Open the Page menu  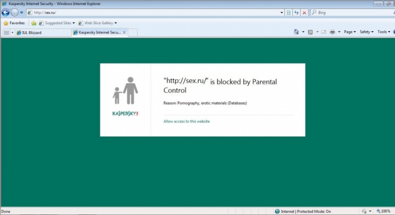[350, 32]
